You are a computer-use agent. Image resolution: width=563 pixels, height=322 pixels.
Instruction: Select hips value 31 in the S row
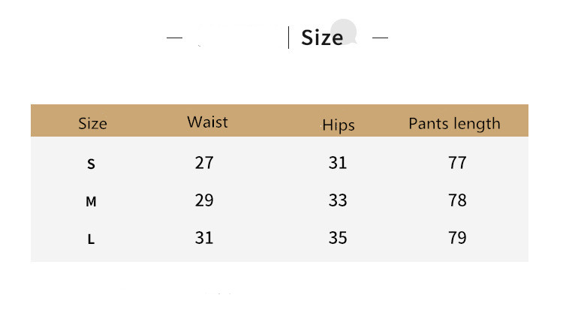(x=338, y=162)
